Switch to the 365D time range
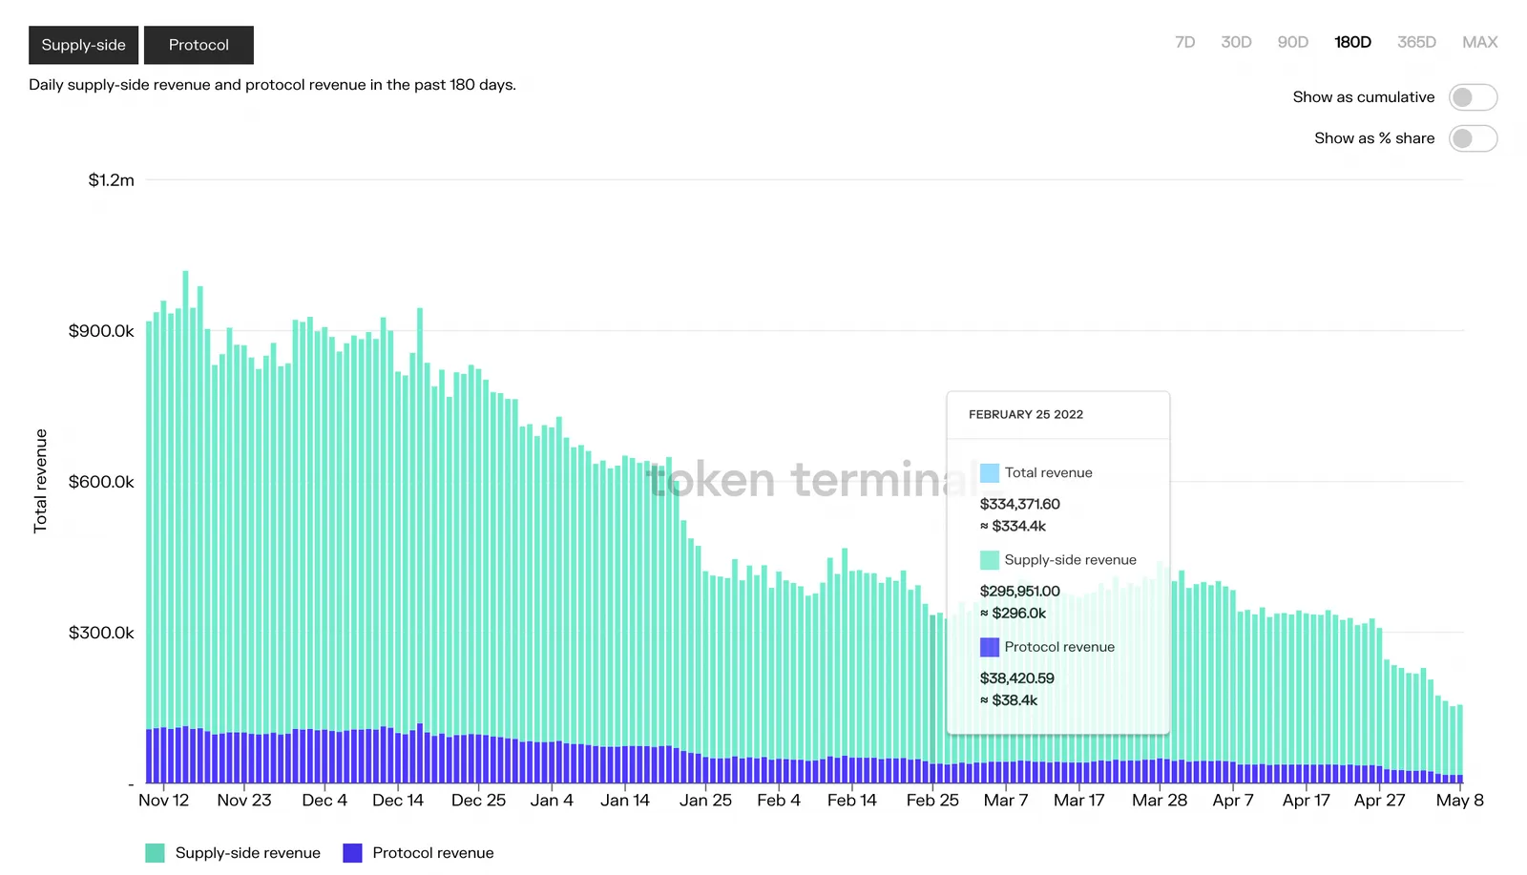The width and height of the screenshot is (1527, 875). coord(1416,42)
